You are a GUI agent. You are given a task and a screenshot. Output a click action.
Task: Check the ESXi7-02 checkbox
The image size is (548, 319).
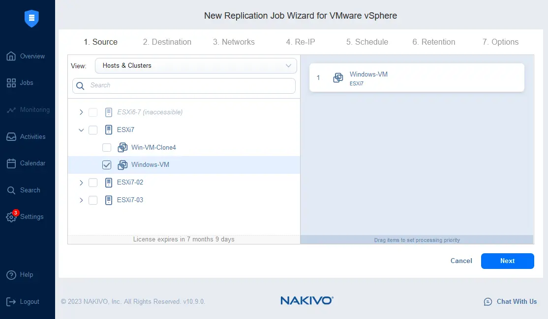[x=93, y=183]
